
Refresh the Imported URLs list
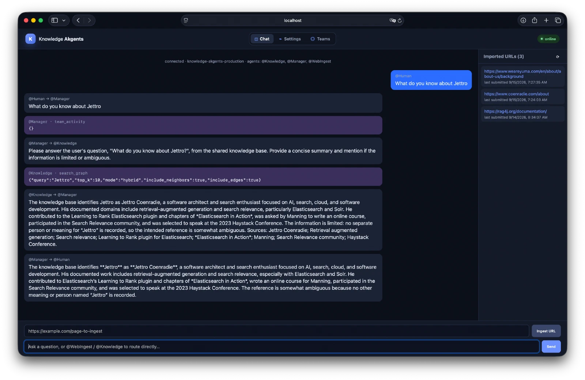click(x=558, y=57)
